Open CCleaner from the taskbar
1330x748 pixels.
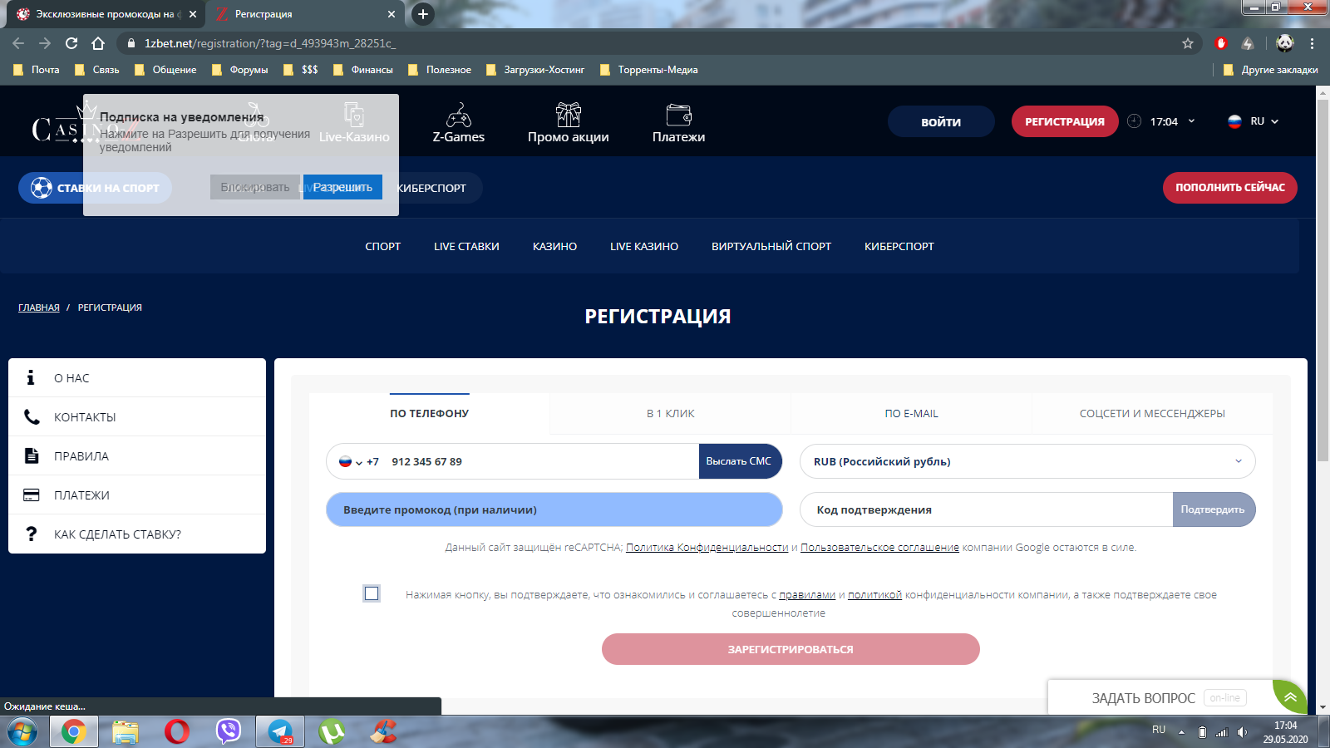(383, 732)
